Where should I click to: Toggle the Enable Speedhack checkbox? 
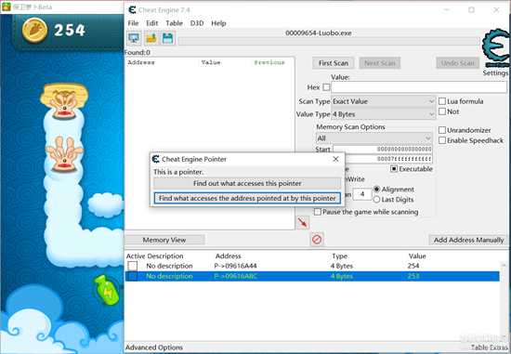click(442, 140)
